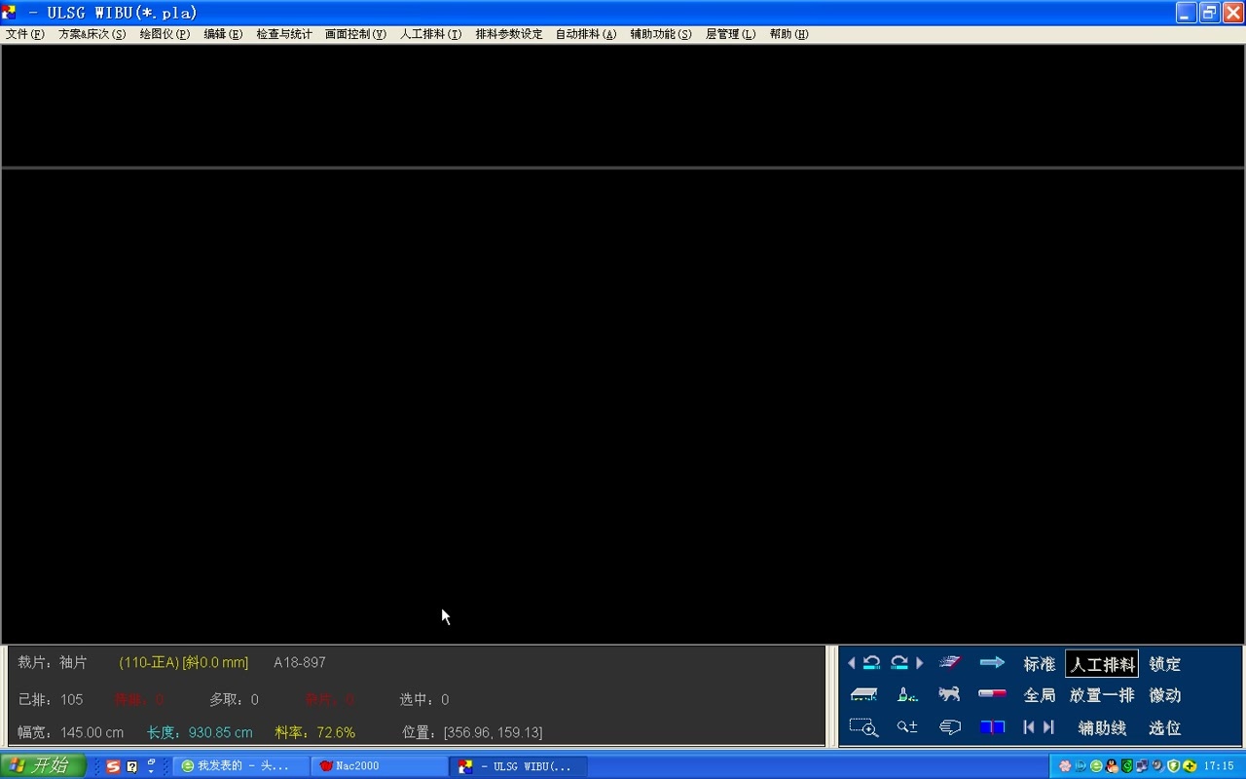Open the 帮助(H) menu
1246x779 pixels.
[788, 34]
